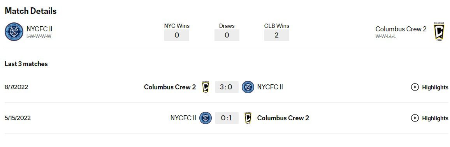The height and width of the screenshot is (147, 450).
Task: Click Columbus Crew logo in 8/7/2022 match
Action: (206, 87)
